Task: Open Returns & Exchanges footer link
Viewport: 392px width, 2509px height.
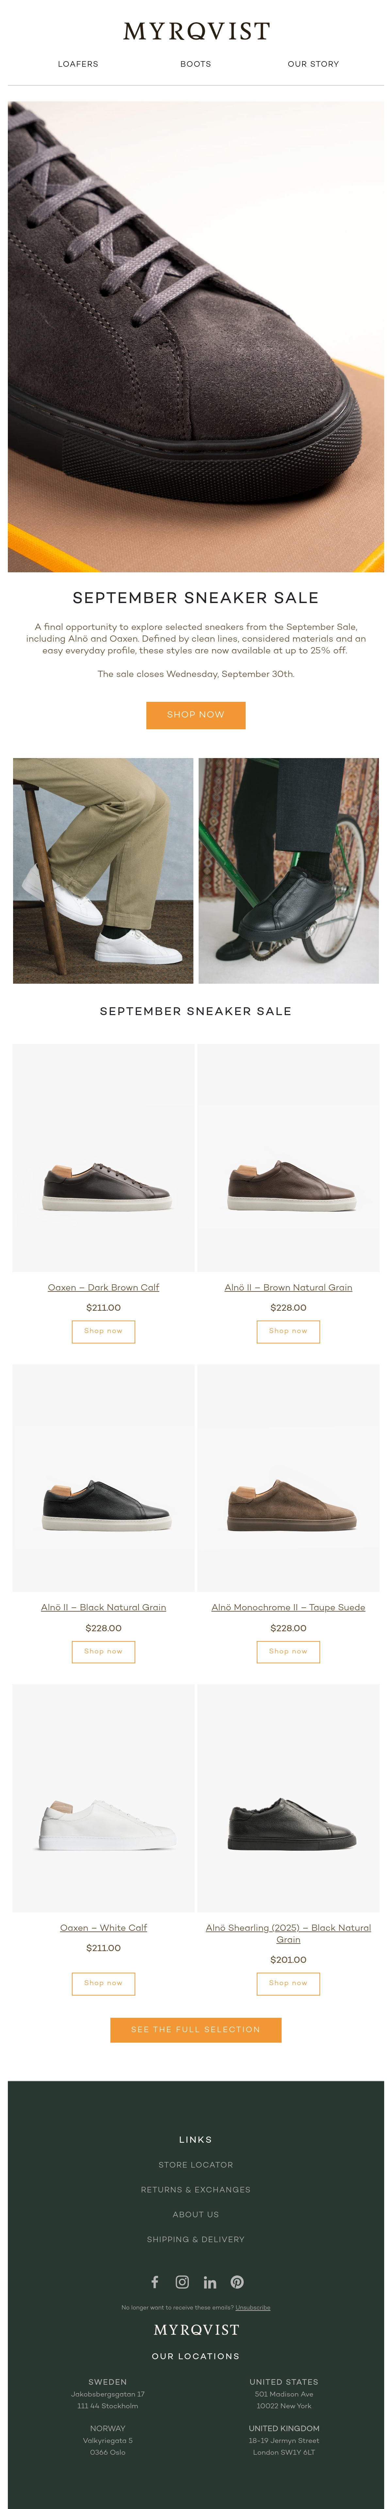Action: pyautogui.click(x=196, y=2189)
